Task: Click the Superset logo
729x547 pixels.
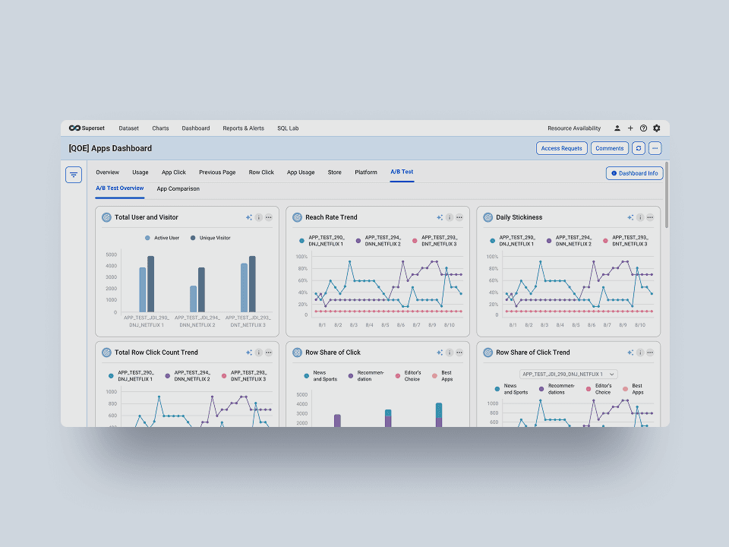Action: [87, 128]
